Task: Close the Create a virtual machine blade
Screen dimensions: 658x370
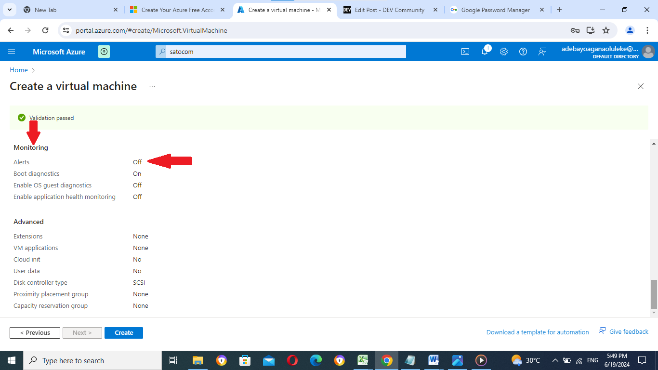Action: 641,86
